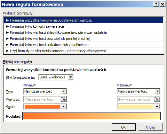
Task: Click the Anuluj button
Action: pos(150,127)
